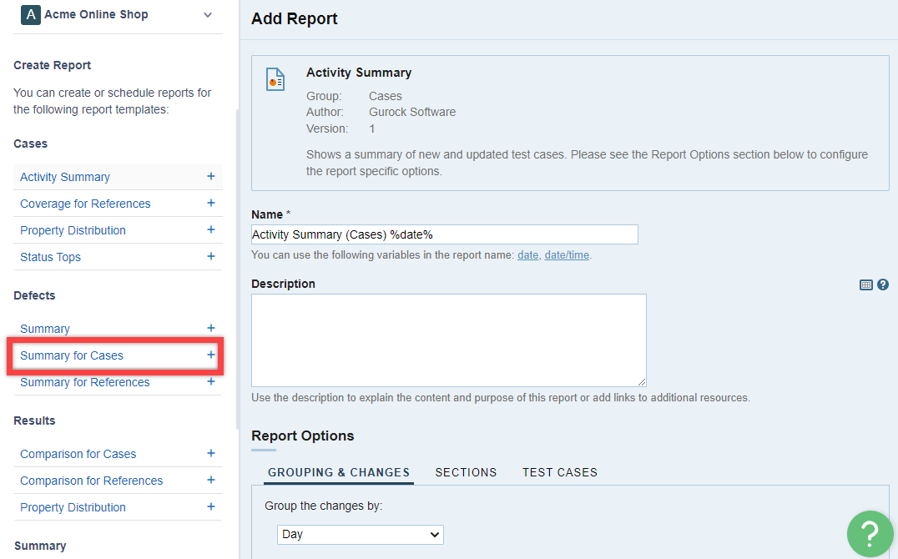
Task: Open Comparison for References report template
Action: coord(91,481)
